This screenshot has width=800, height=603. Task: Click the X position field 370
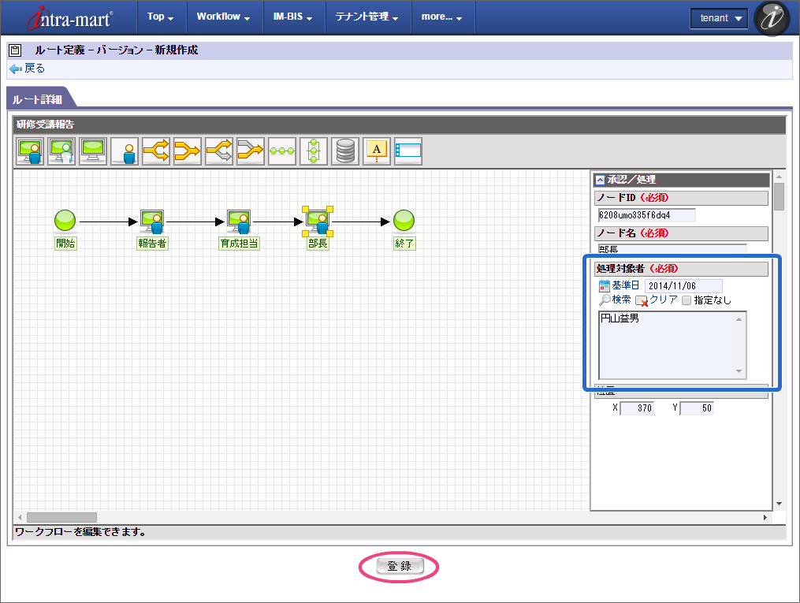638,408
